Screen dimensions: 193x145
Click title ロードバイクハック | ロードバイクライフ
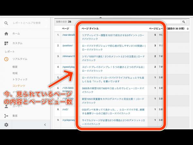click(113, 80)
